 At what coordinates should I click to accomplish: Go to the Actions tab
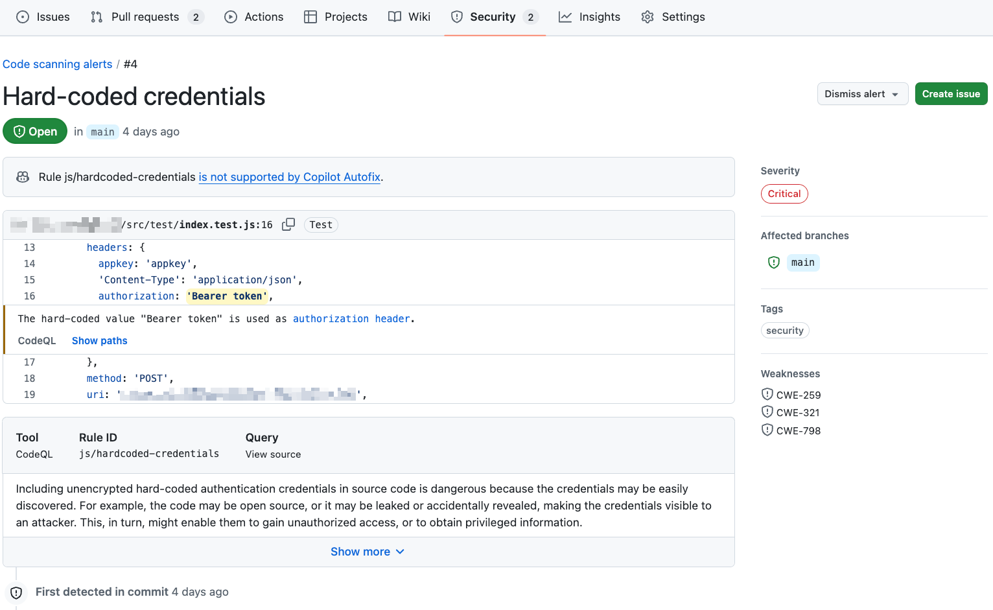click(253, 17)
